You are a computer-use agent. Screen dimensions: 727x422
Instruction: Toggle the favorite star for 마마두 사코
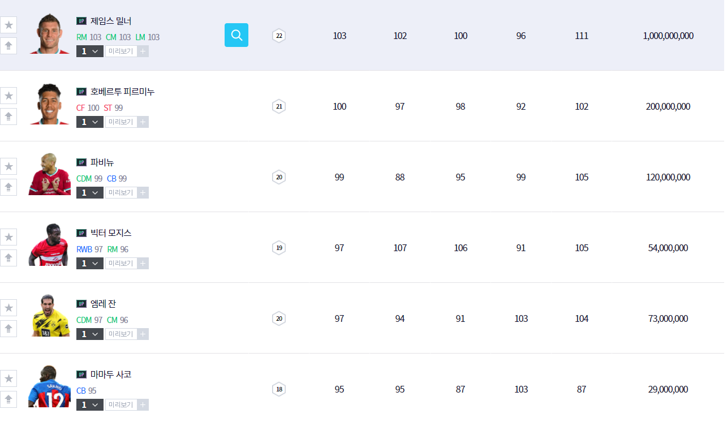[8, 378]
